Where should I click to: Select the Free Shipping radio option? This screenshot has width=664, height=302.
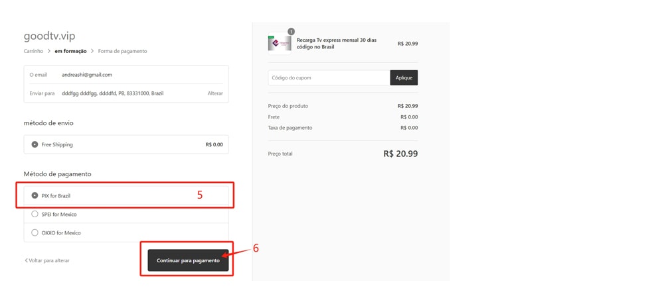click(35, 144)
